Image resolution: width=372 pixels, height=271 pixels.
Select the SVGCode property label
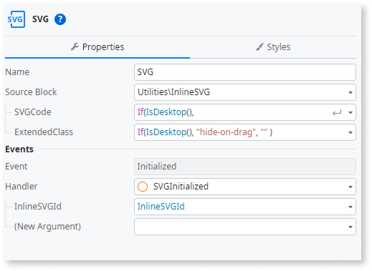tap(33, 112)
